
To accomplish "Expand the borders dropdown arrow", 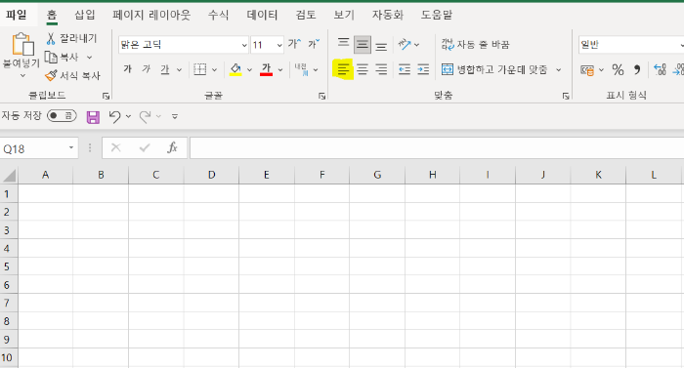I will [x=214, y=69].
